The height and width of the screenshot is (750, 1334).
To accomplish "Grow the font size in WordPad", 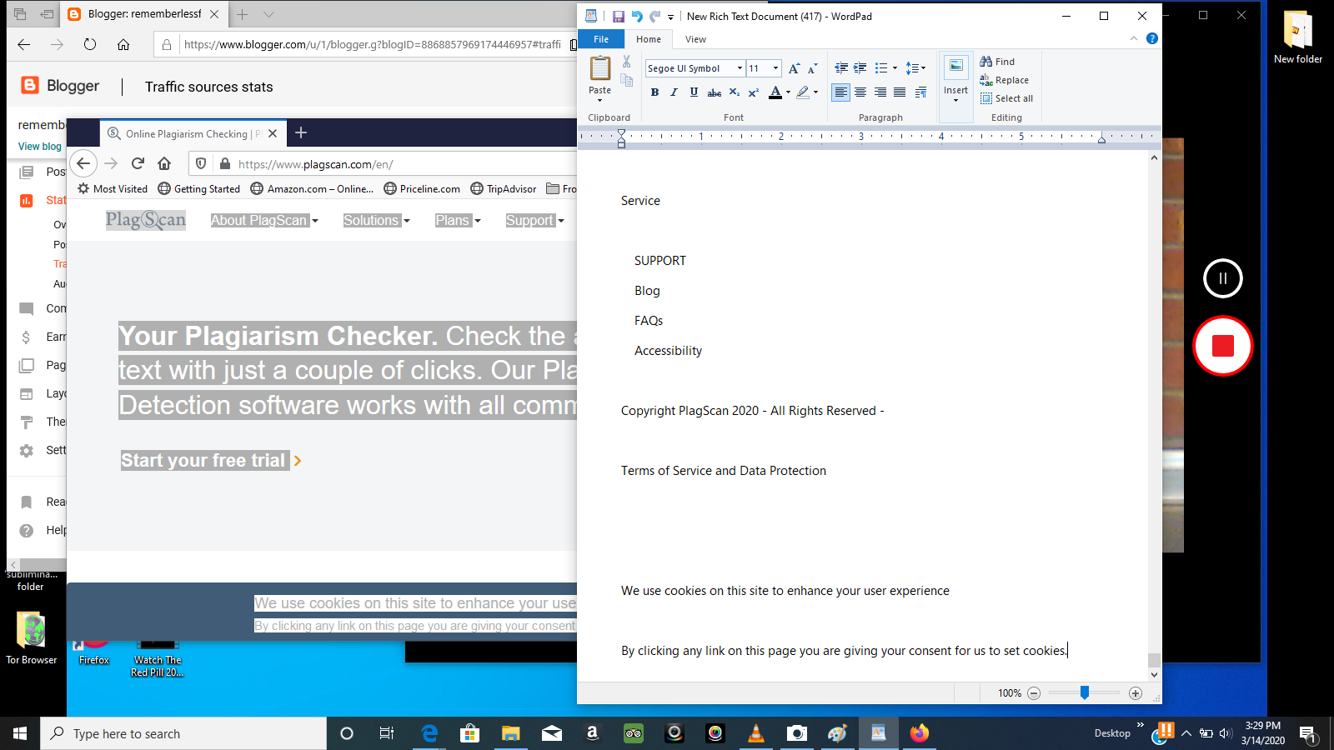I will pos(794,68).
